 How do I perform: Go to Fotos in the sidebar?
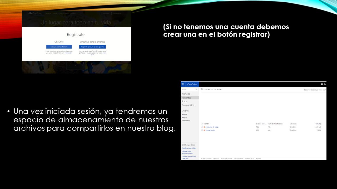[184, 101]
